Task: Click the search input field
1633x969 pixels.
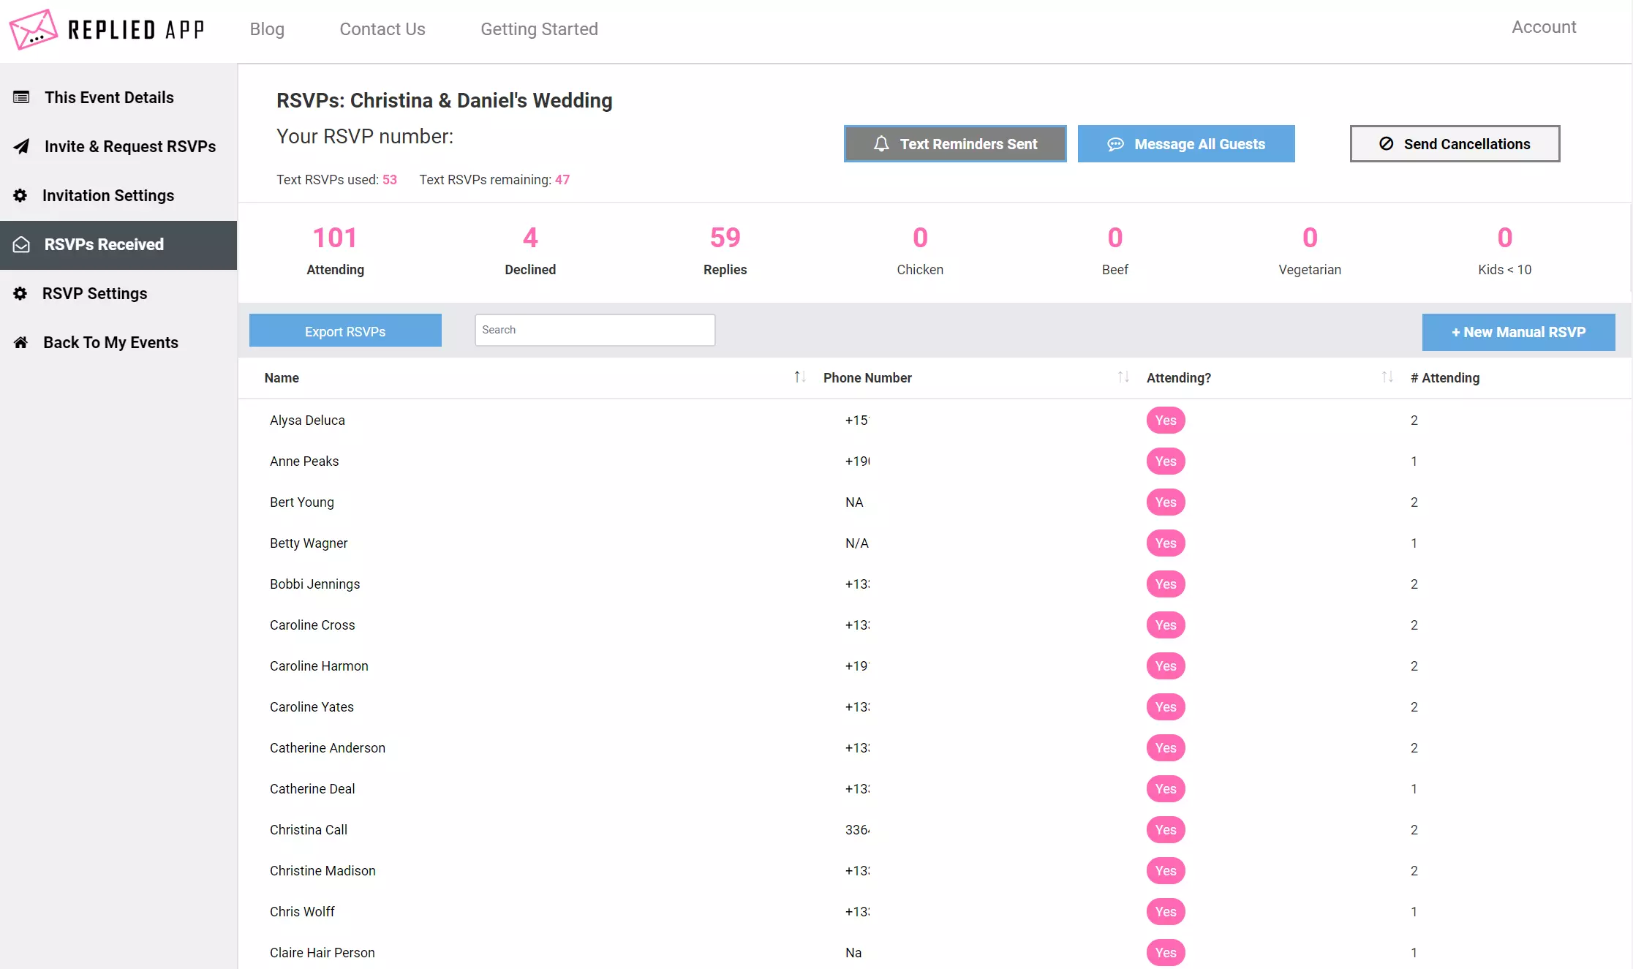Action: tap(594, 329)
